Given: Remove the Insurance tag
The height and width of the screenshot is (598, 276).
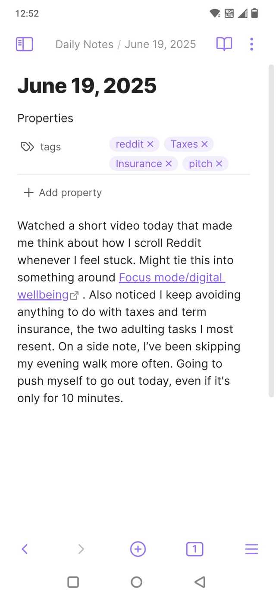Looking at the screenshot, I should [x=169, y=164].
